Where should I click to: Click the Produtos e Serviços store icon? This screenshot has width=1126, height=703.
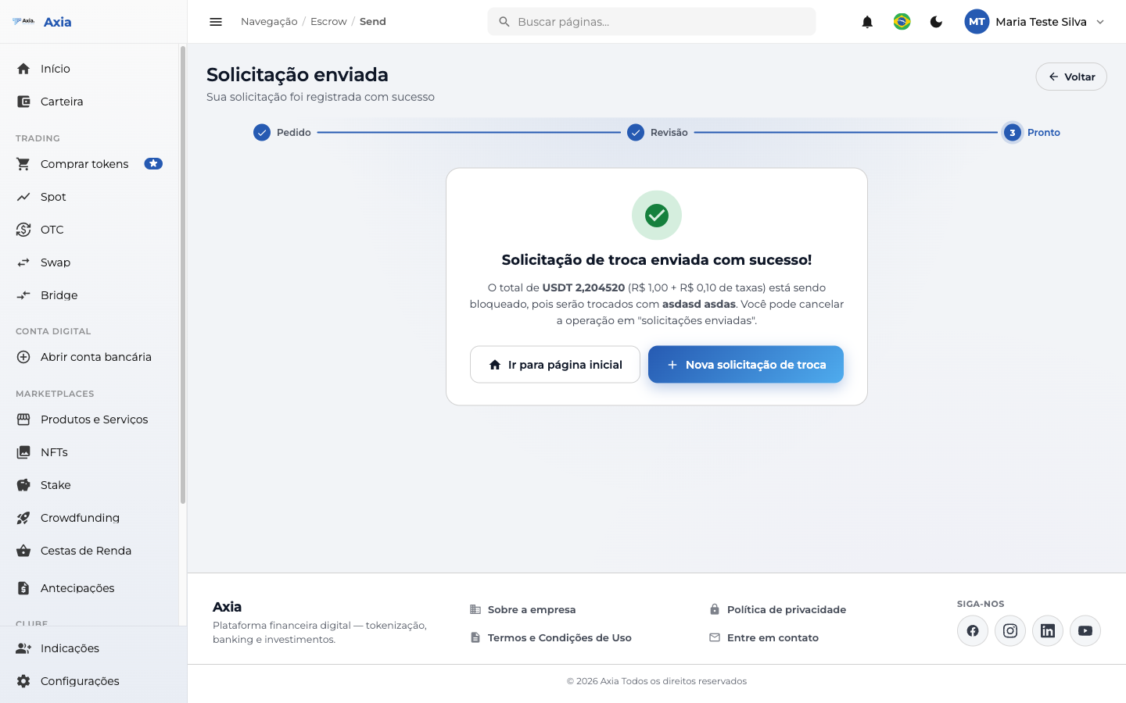23,419
